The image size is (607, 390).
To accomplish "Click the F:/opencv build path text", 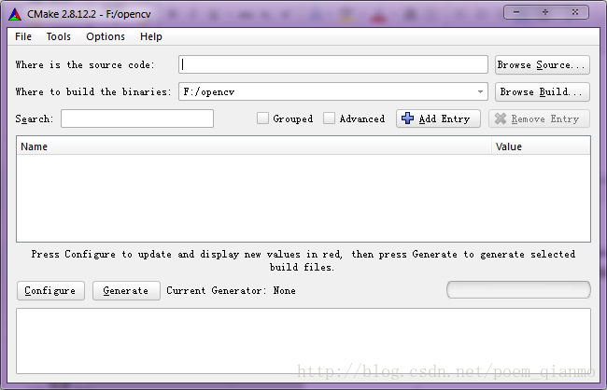I will click(x=208, y=91).
